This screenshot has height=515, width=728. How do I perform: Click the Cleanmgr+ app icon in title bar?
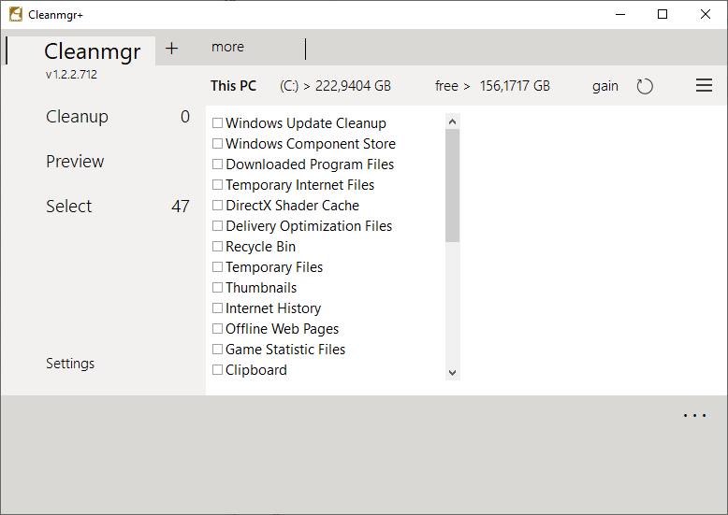(x=16, y=14)
